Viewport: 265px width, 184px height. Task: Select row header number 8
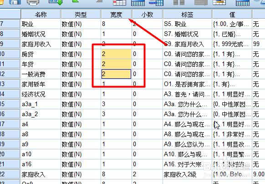(10, 34)
